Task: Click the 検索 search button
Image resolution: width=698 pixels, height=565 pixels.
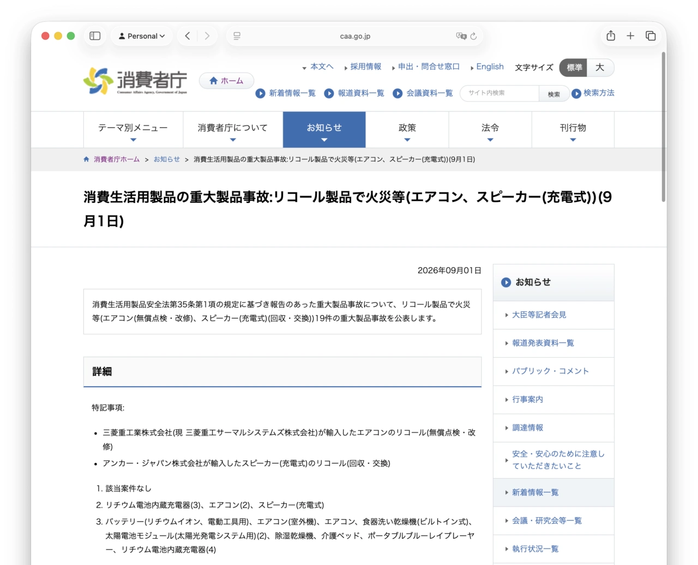Action: tap(554, 94)
